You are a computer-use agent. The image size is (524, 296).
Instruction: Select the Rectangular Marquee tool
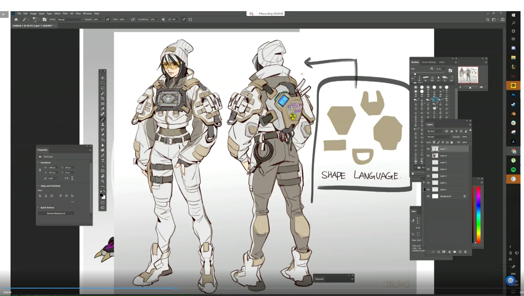click(103, 83)
